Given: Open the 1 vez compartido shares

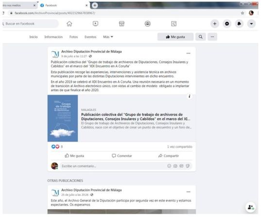Looking at the screenshot, I should [180, 147].
